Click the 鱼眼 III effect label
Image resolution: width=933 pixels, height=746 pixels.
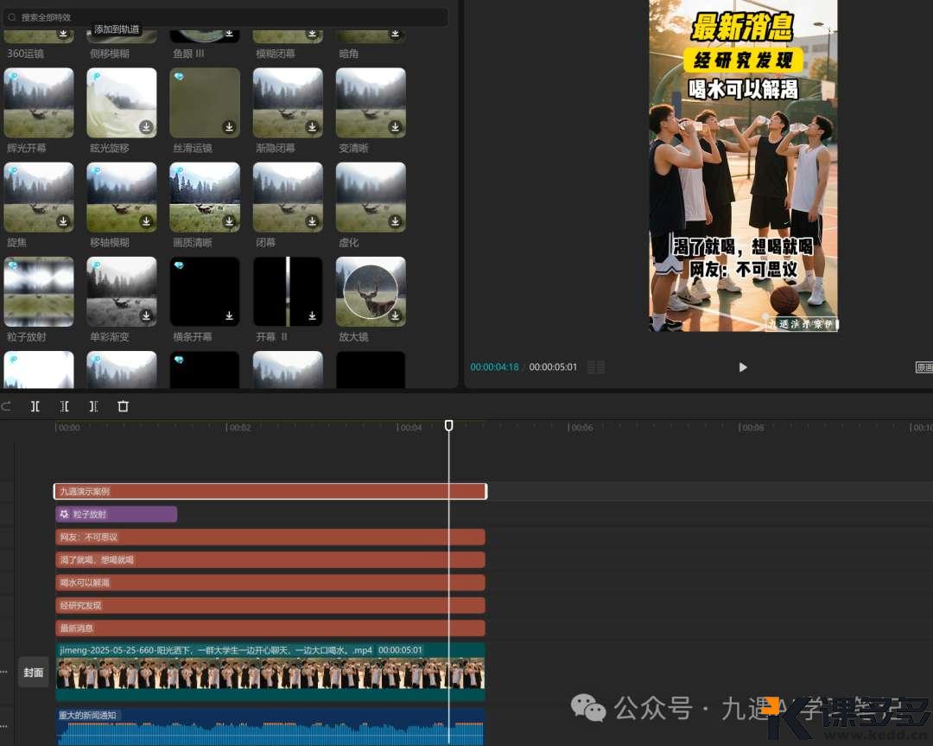coord(188,54)
